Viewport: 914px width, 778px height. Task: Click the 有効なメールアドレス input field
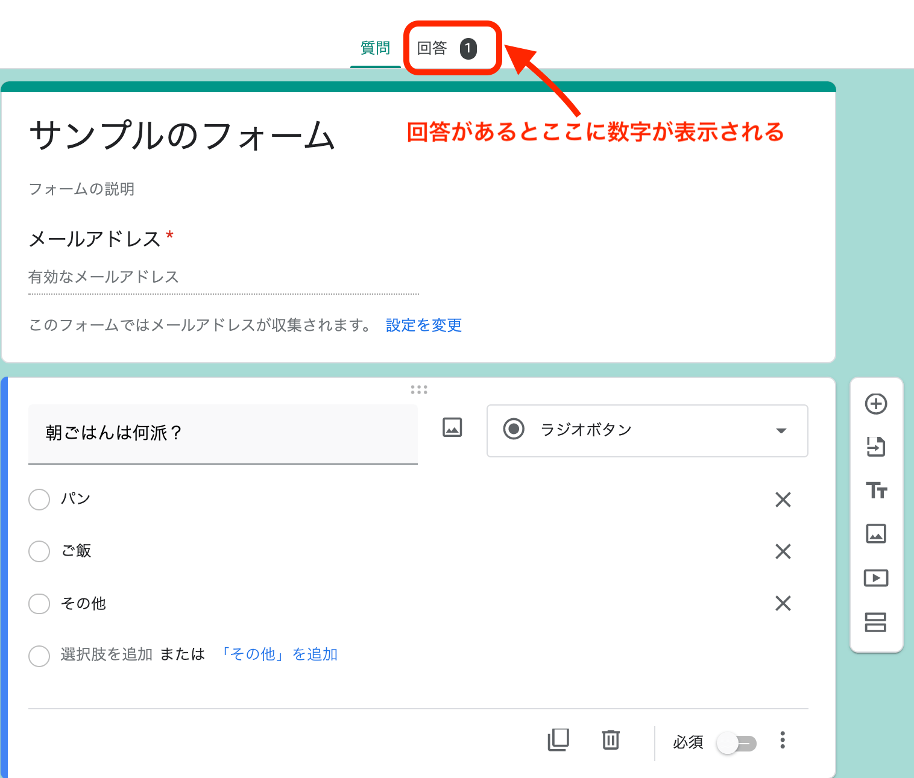[181, 277]
